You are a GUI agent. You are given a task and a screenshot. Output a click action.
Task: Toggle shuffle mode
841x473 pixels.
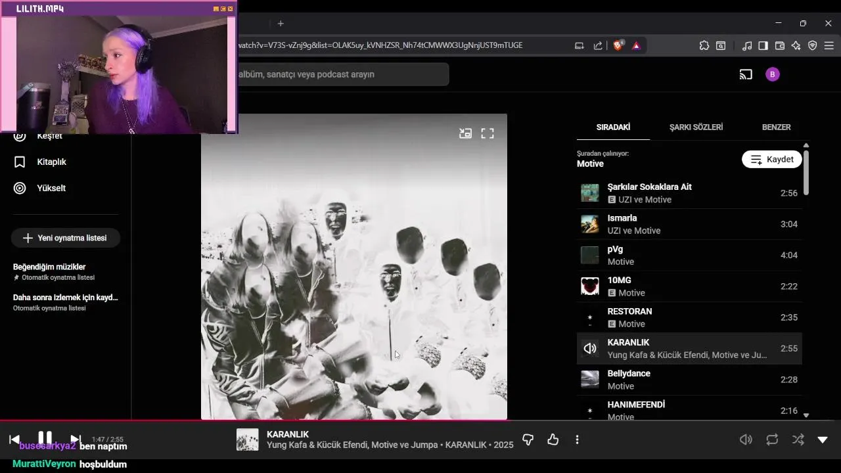coord(798,439)
